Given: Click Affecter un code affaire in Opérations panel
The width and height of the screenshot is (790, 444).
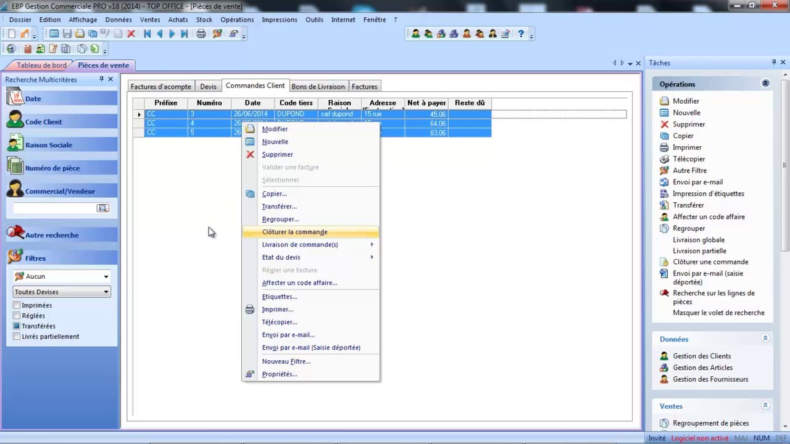Looking at the screenshot, I should [x=709, y=217].
